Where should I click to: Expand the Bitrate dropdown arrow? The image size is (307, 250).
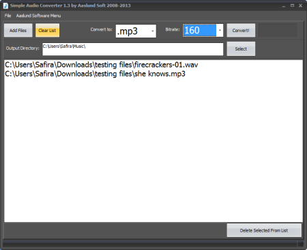pos(220,30)
